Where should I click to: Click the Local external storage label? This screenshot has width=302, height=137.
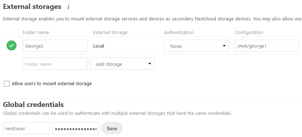(99, 46)
